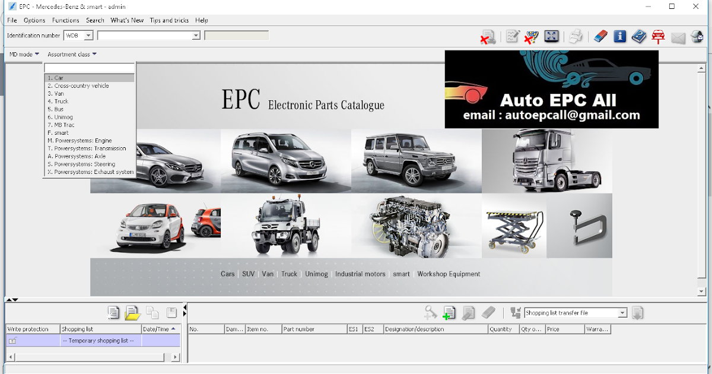The image size is (712, 374).
Task: Open the Shopping list transfer file dropdown
Action: coord(622,313)
